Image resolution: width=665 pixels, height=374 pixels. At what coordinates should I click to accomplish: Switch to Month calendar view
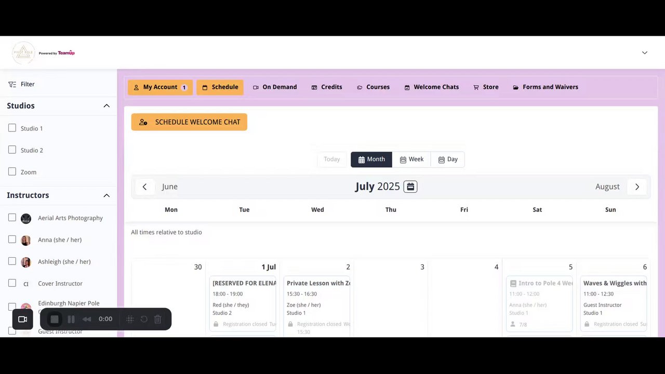(x=371, y=159)
